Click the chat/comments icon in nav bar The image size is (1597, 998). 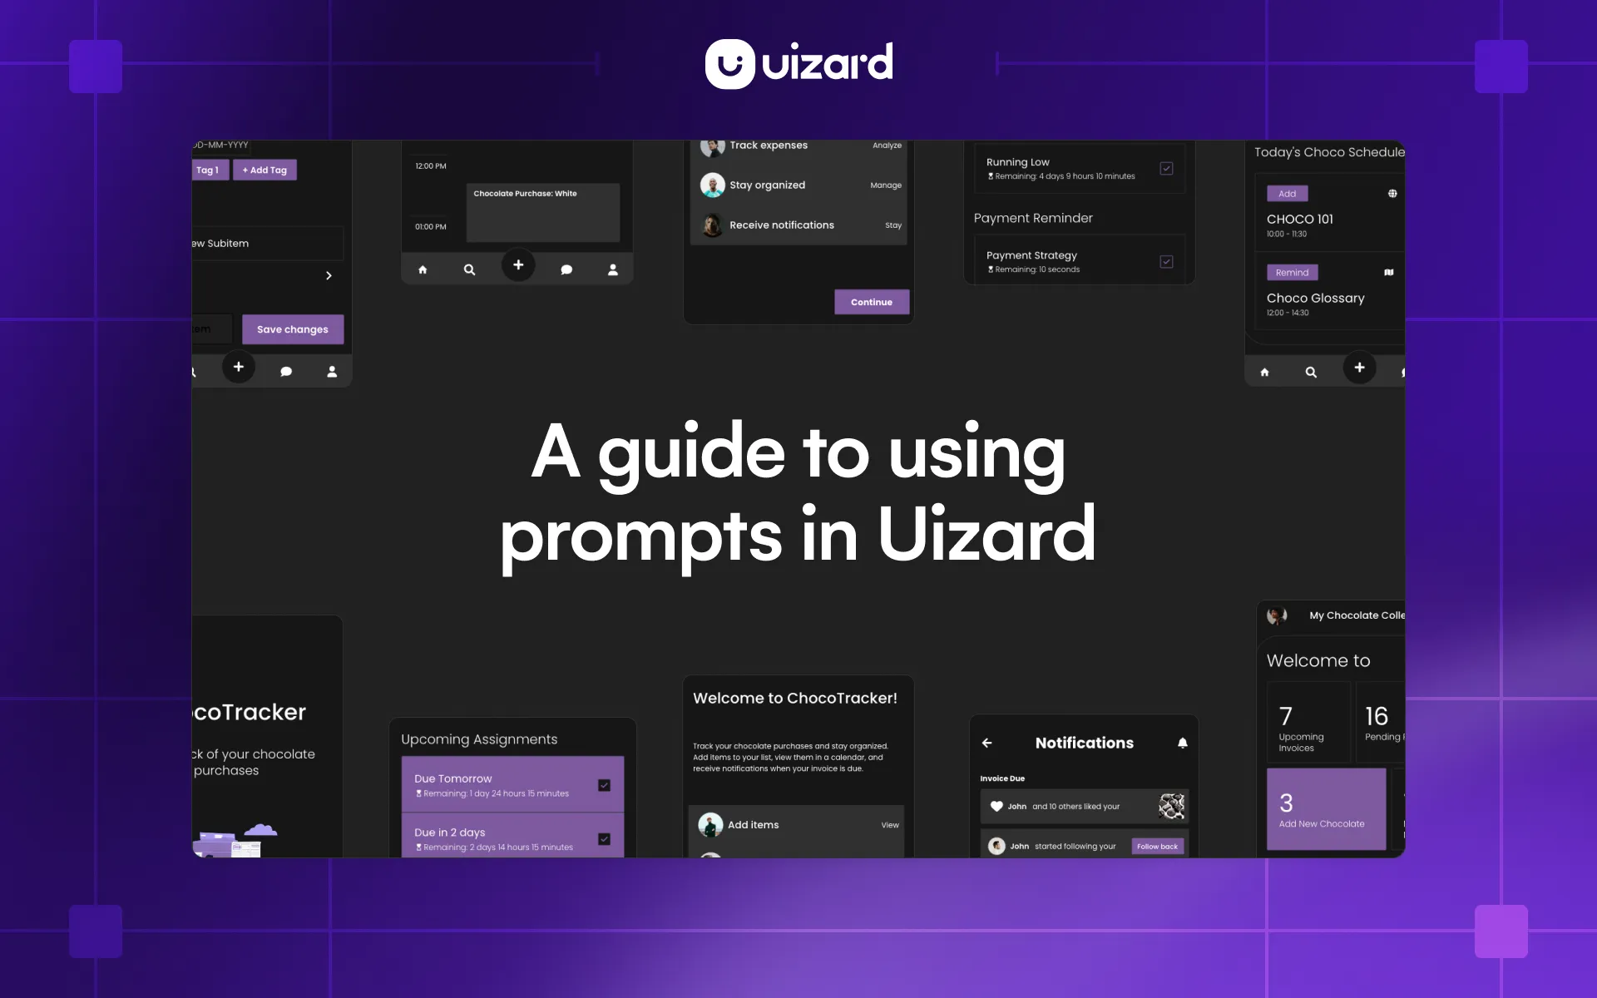point(566,269)
